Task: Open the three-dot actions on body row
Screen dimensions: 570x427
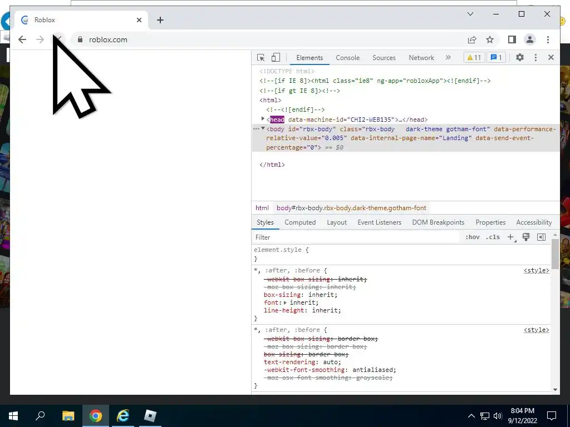Action: [256, 129]
